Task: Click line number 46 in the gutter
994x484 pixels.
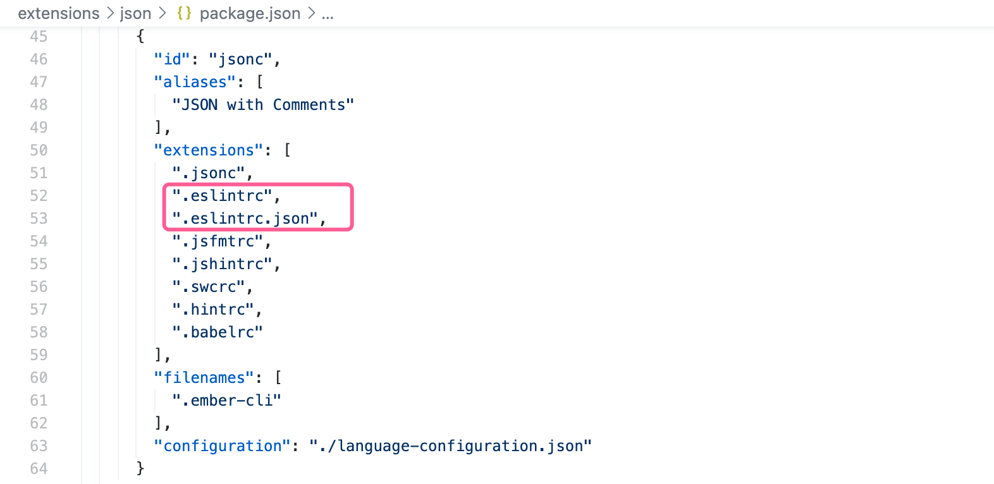Action: coord(39,59)
